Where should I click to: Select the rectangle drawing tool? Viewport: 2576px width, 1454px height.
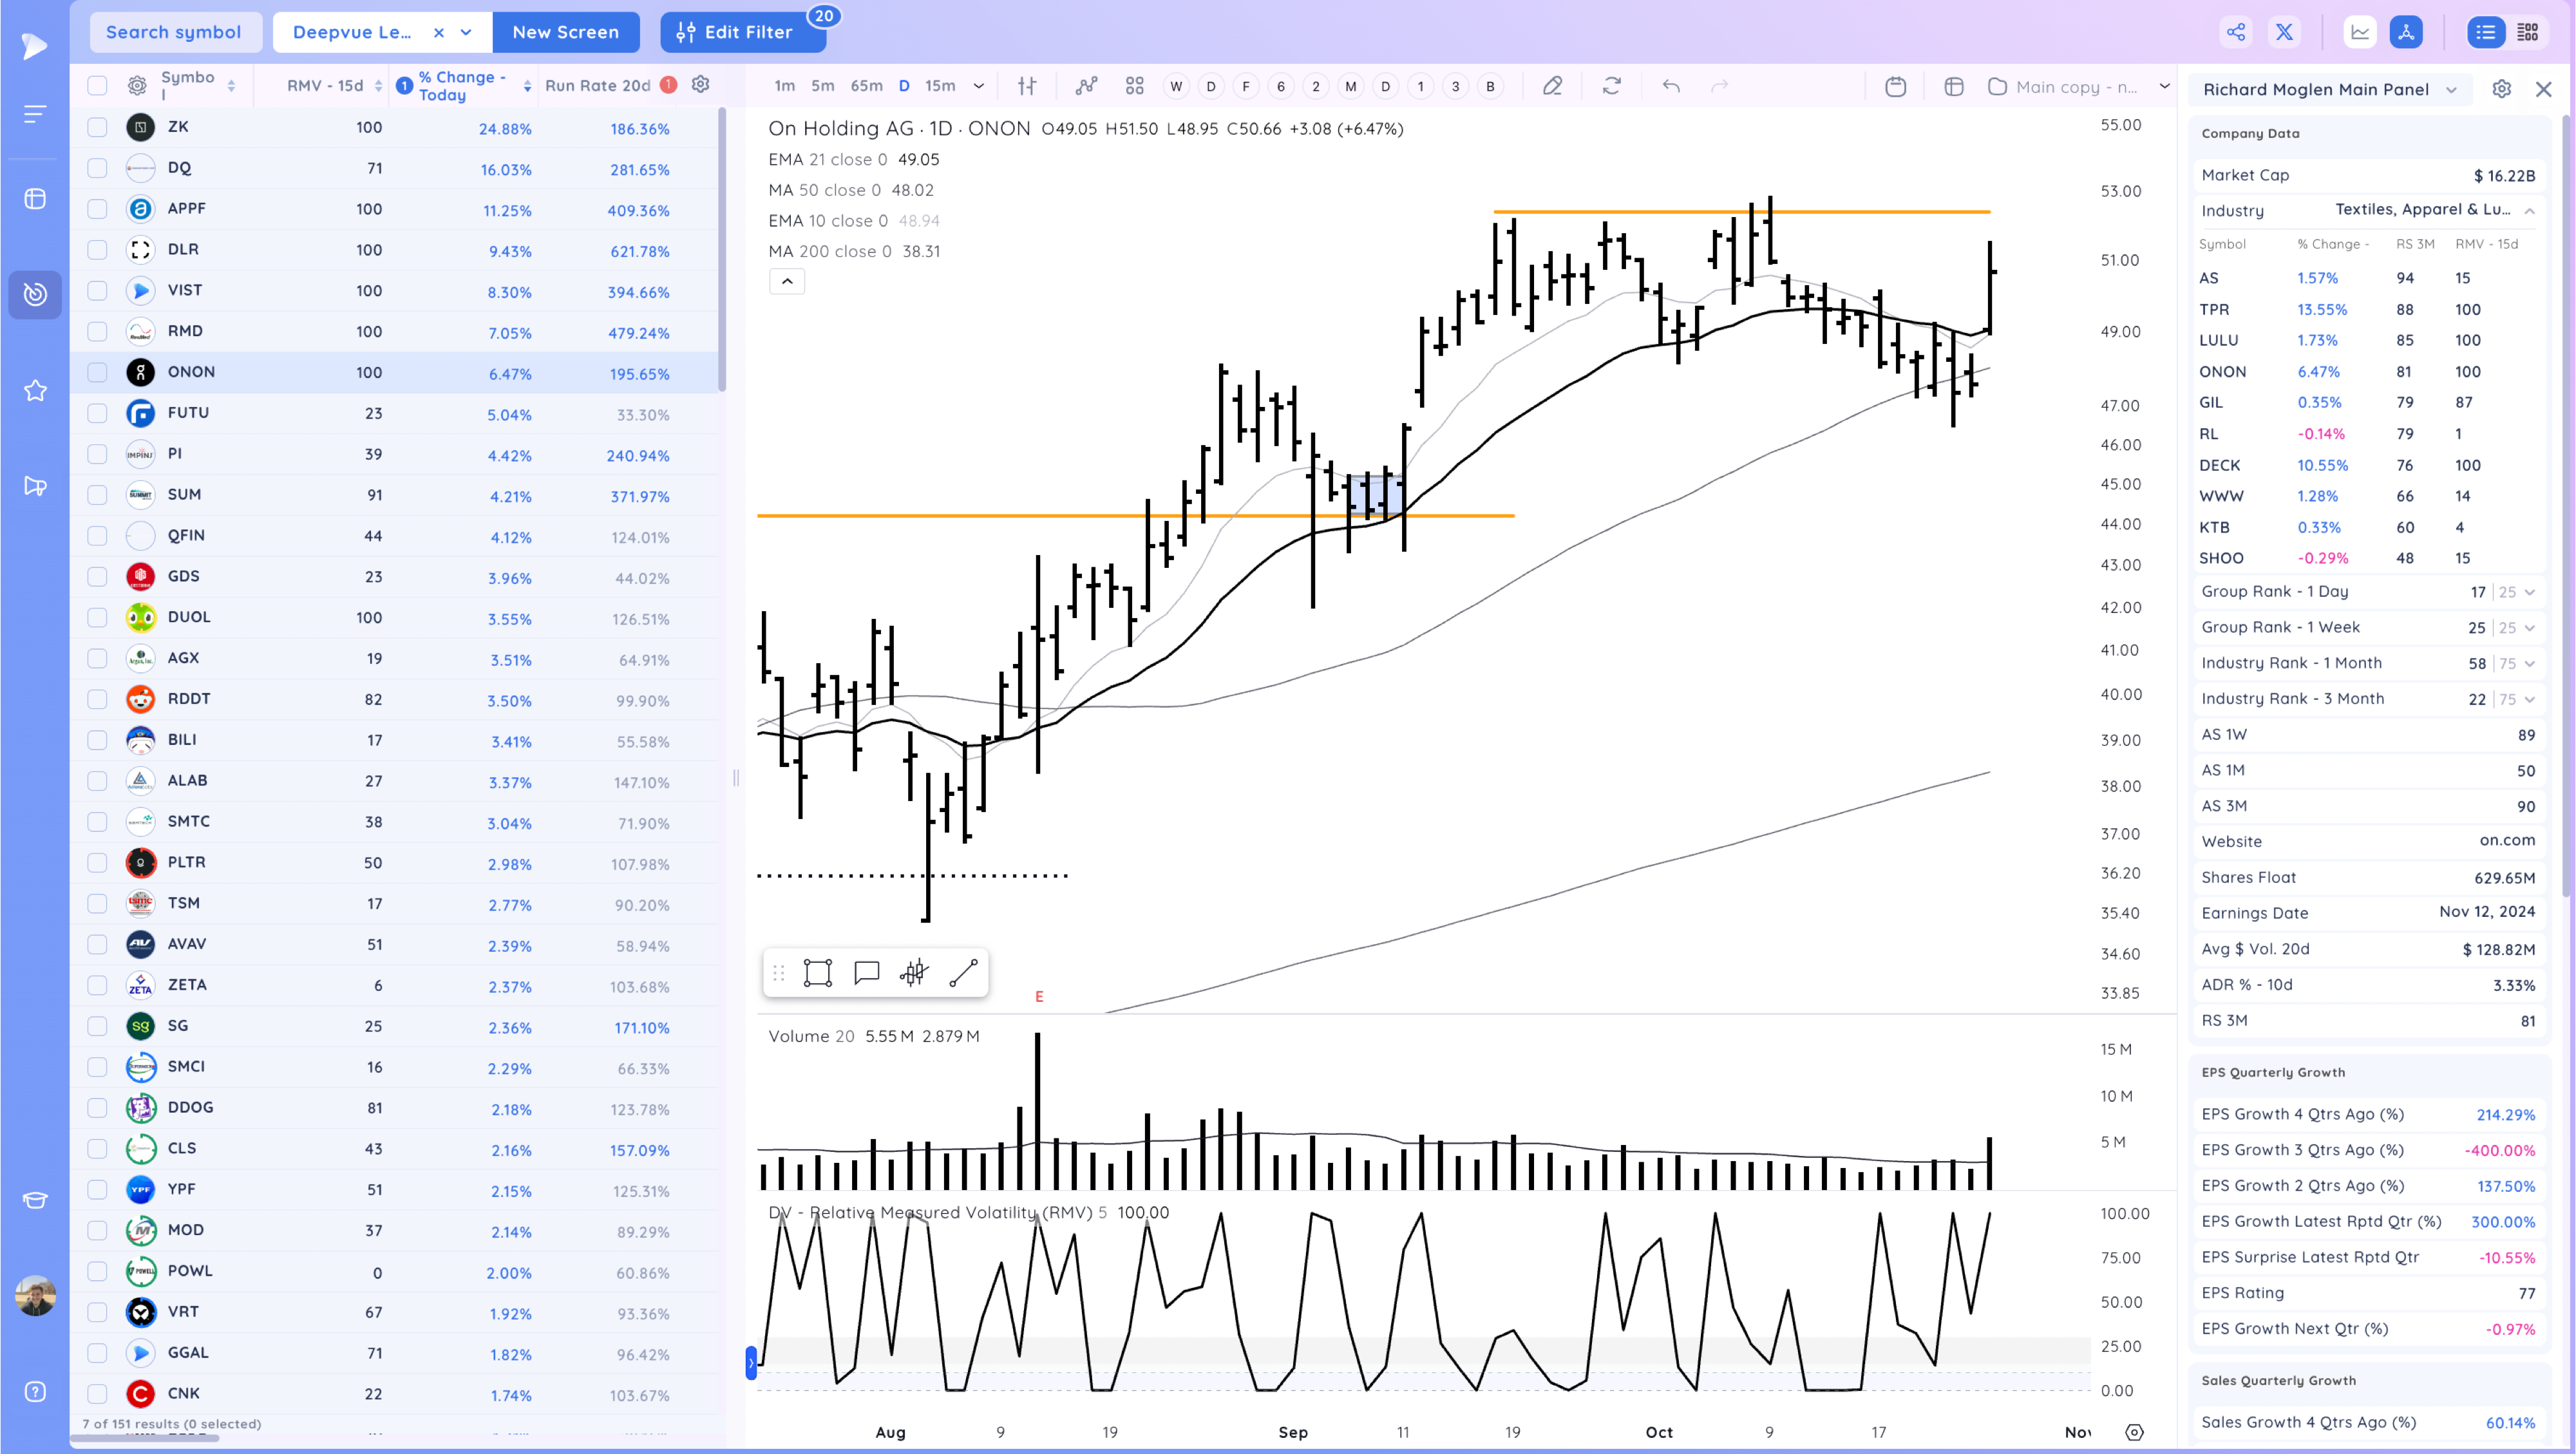[x=817, y=973]
